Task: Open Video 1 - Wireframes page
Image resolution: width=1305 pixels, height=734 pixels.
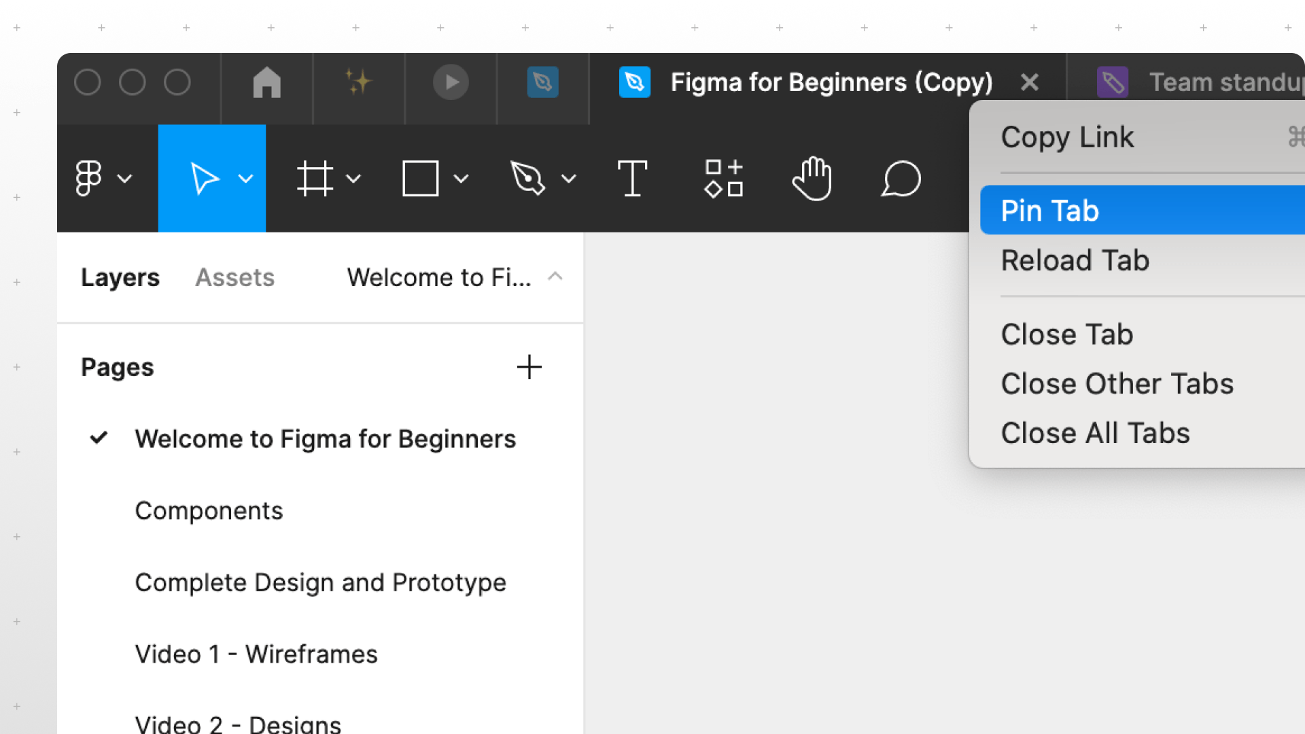Action: tap(320, 654)
